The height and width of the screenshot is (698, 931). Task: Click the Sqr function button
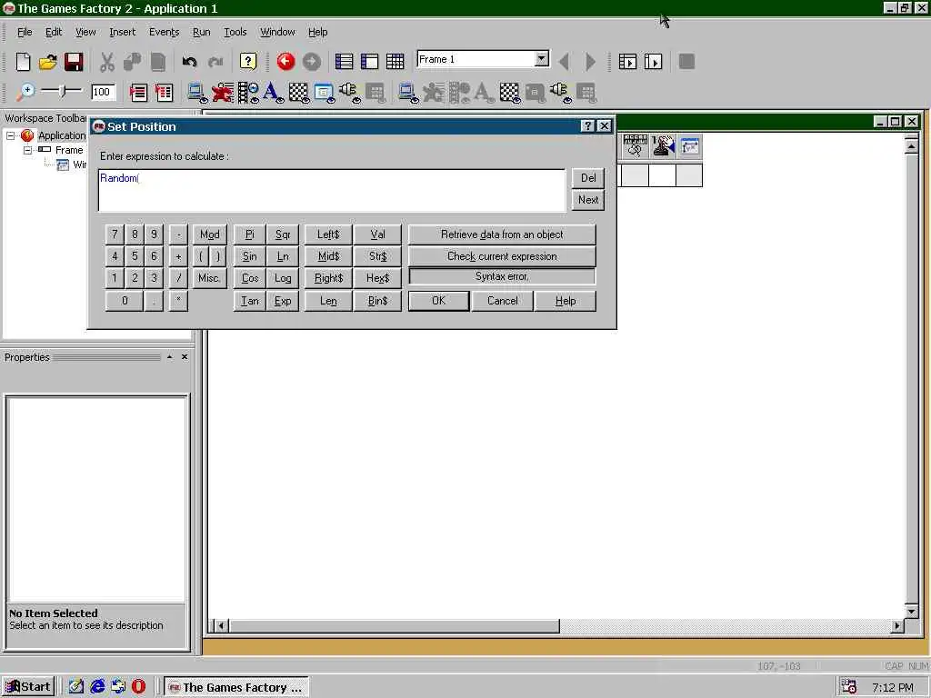[283, 234]
